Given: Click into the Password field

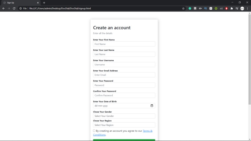Looking at the screenshot, I should [124, 85].
